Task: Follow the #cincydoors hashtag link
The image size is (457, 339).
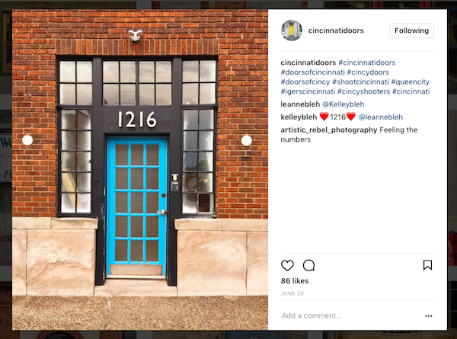Action: [368, 72]
